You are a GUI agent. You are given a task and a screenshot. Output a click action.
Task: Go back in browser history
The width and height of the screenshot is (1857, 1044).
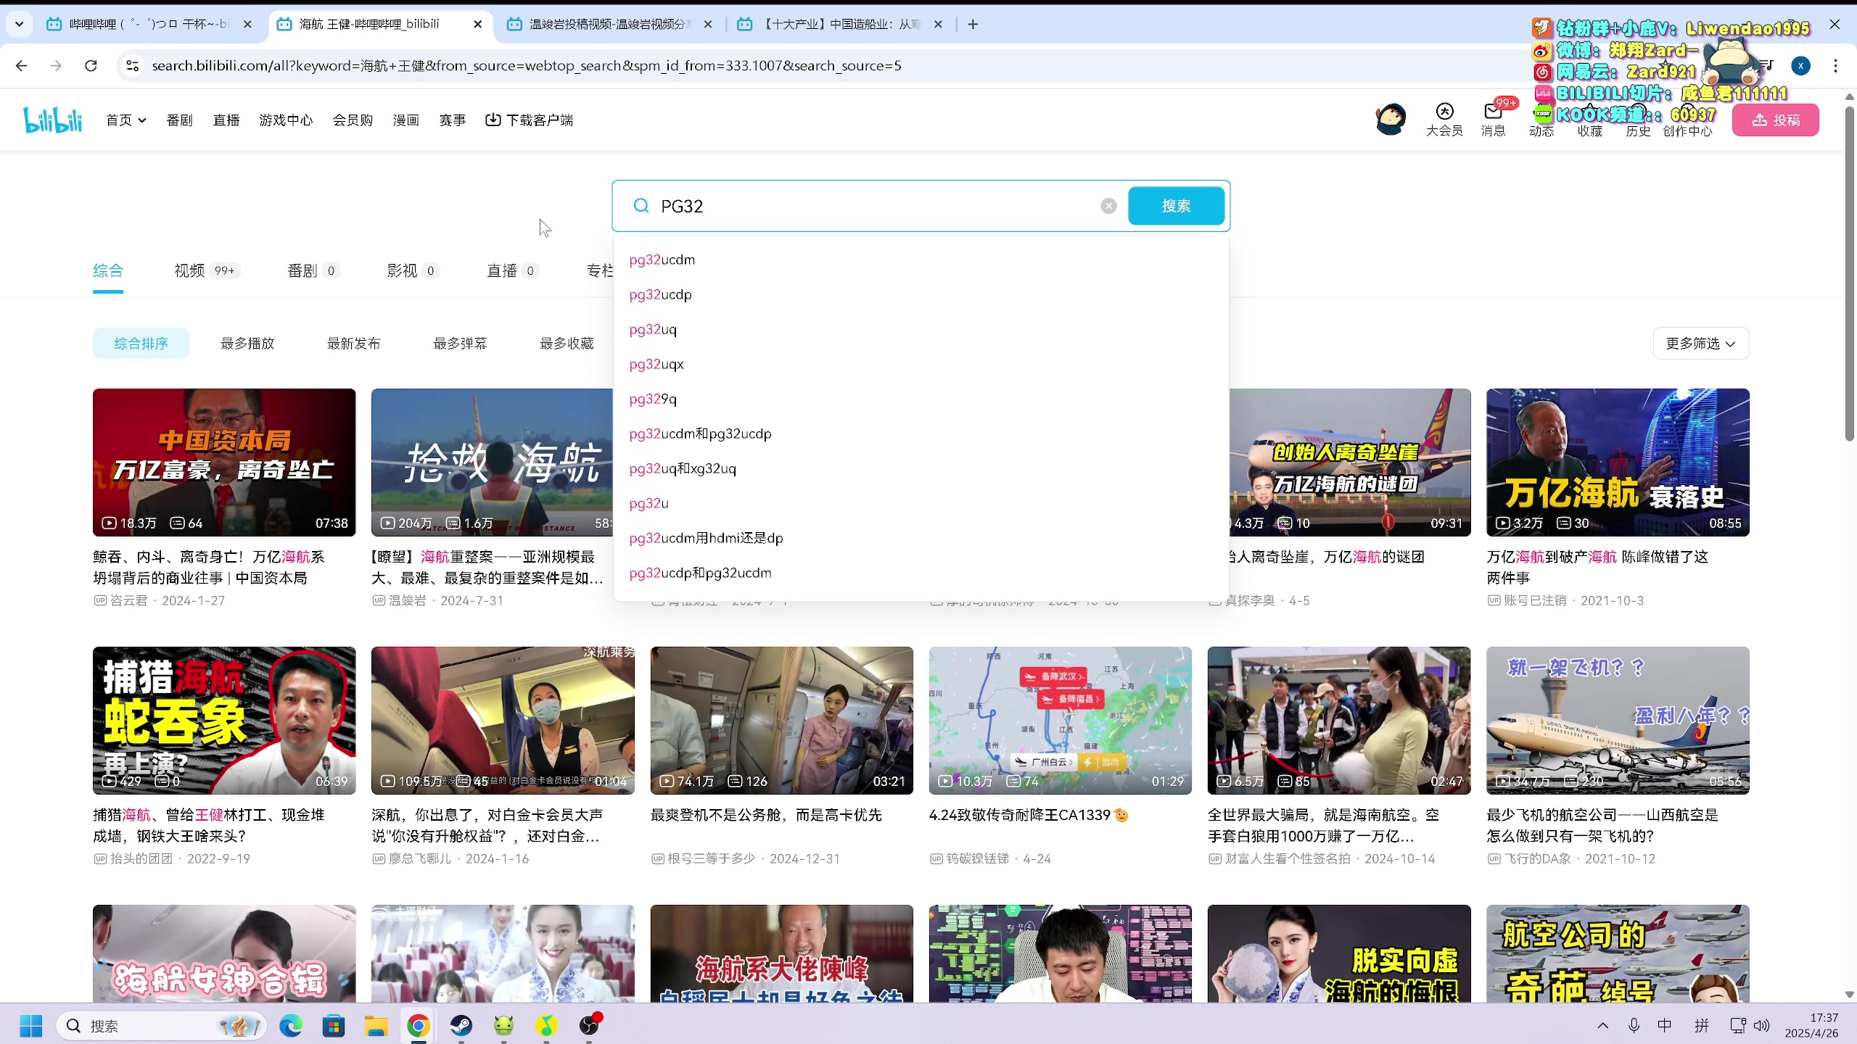(21, 66)
